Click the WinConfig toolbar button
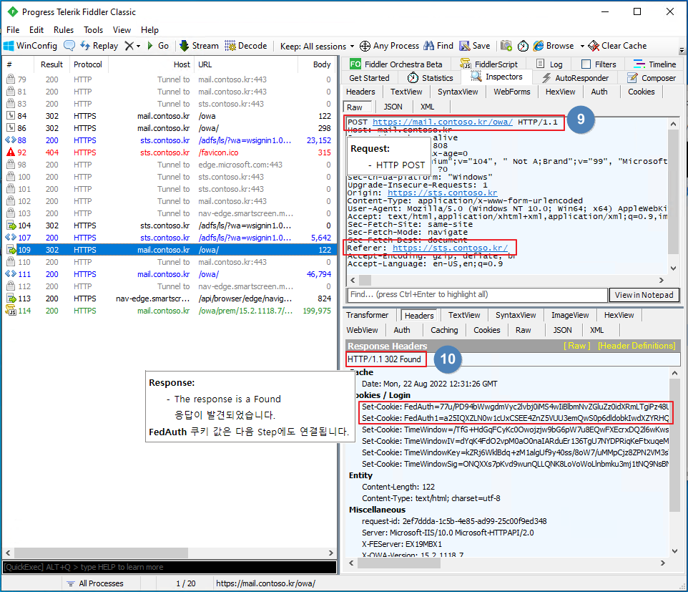The width and height of the screenshot is (688, 592). 30,46
